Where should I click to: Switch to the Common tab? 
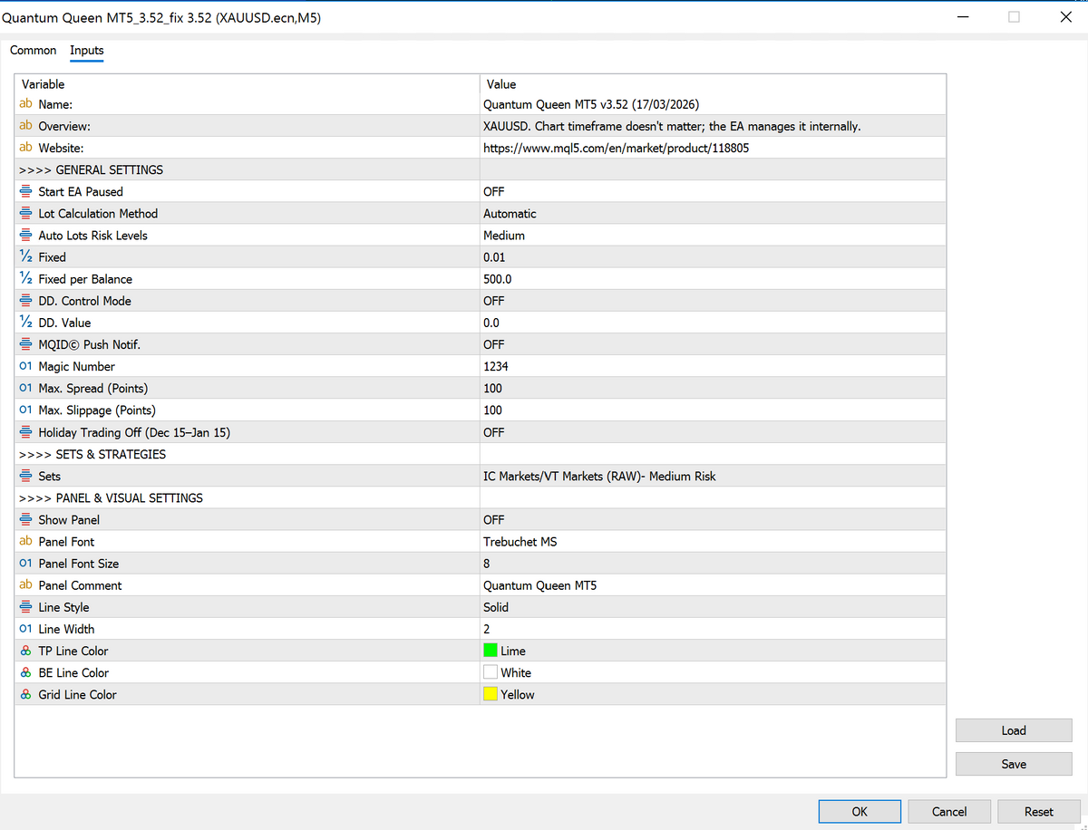coord(34,51)
